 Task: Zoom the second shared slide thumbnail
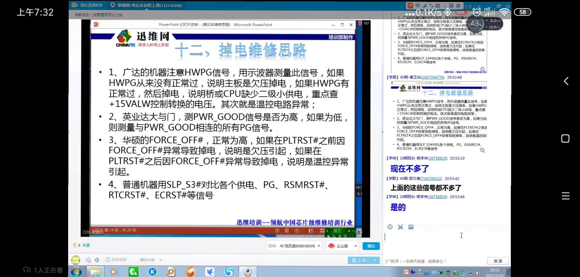tap(482, 150)
